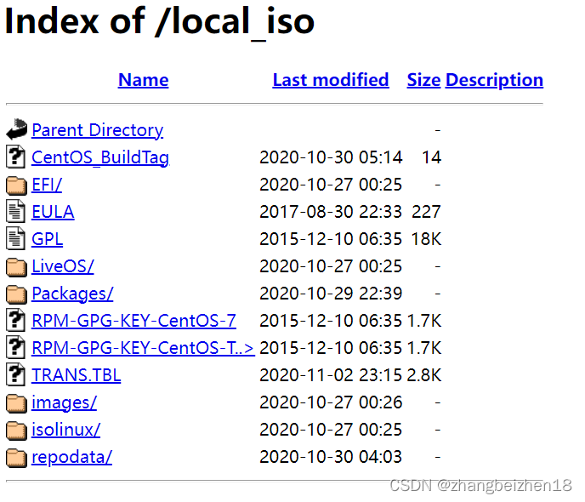Open the images/ directory link

pyautogui.click(x=64, y=402)
